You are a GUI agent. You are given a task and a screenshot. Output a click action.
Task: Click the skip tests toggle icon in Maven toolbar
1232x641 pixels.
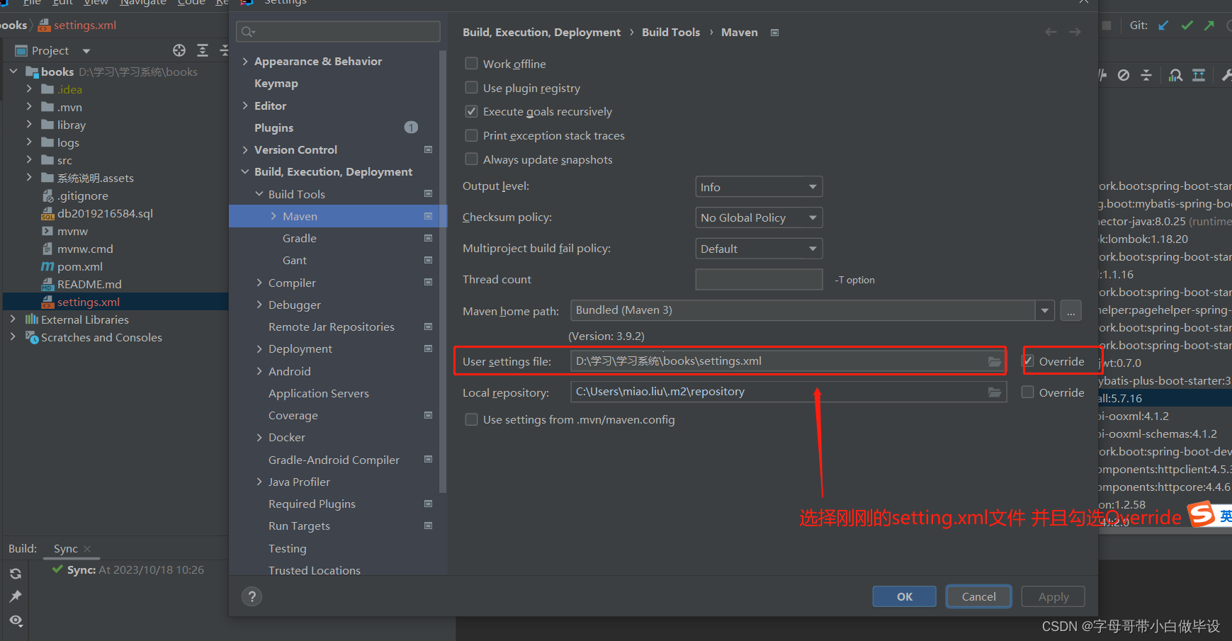coord(1124,75)
